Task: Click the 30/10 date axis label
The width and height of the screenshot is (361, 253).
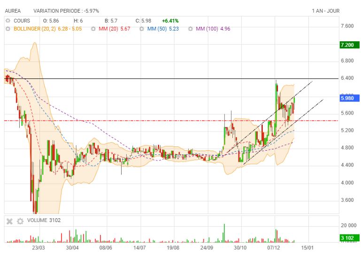Action: 240,248
